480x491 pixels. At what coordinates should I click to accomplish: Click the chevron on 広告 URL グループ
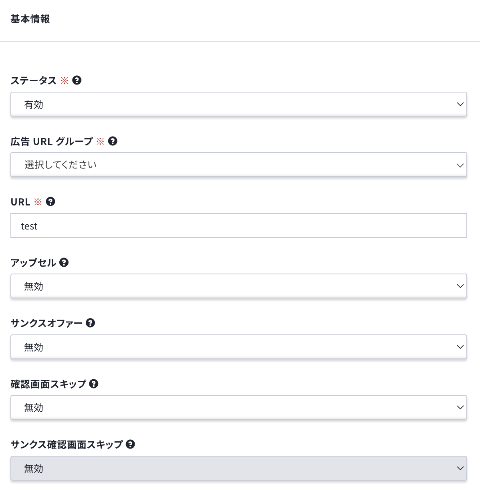(460, 164)
